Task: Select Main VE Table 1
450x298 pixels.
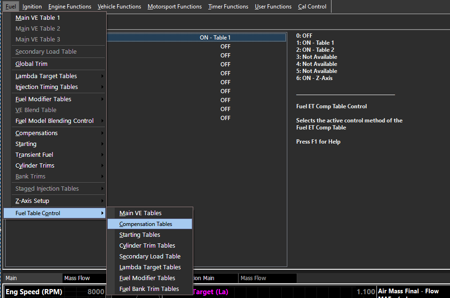Action: coord(38,18)
